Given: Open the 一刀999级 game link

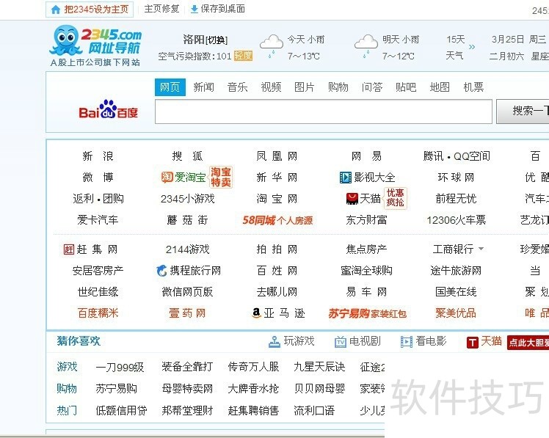Looking at the screenshot, I should click(120, 368).
